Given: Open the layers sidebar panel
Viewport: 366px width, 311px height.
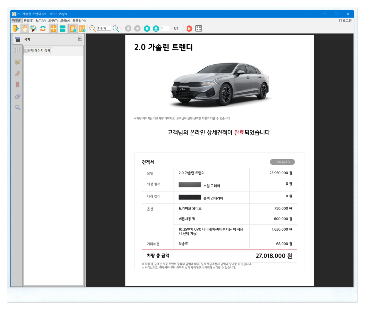Looking at the screenshot, I should [x=18, y=96].
